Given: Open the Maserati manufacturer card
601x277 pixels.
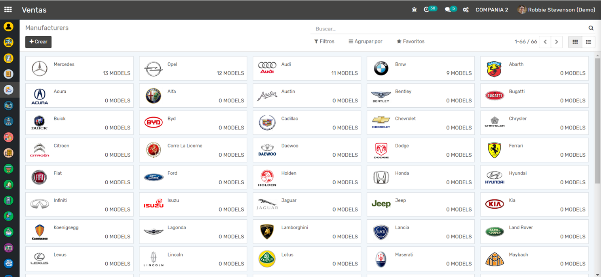Looking at the screenshot, I should point(420,259).
